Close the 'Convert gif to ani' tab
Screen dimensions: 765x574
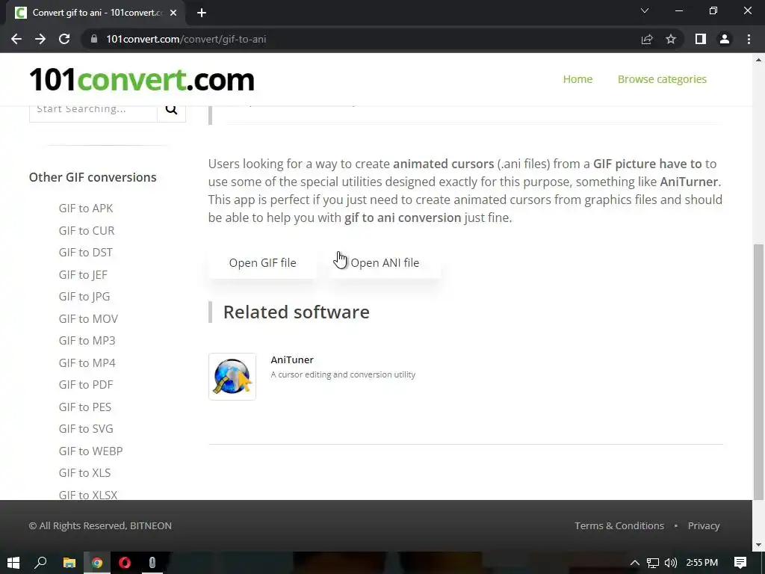tap(173, 13)
